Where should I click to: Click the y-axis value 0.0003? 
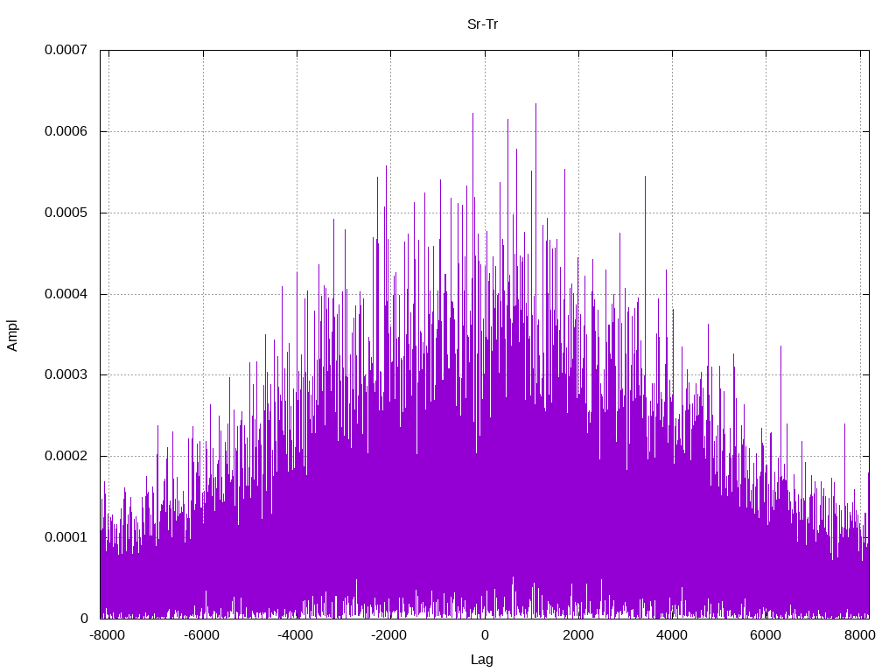66,374
